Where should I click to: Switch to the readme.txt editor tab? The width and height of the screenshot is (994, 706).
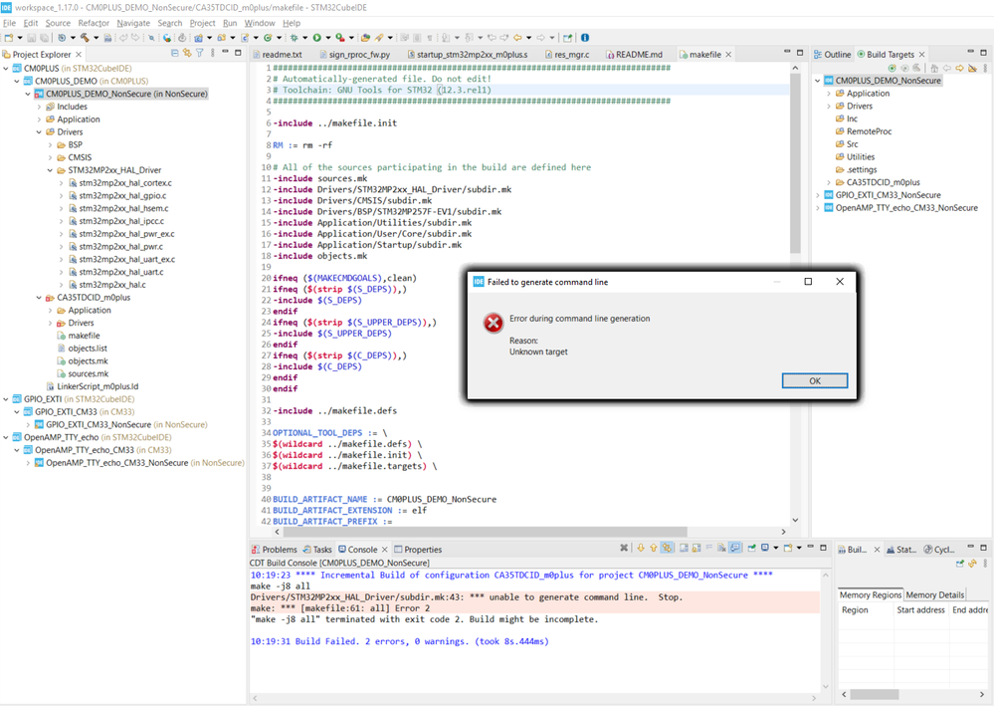pyautogui.click(x=278, y=55)
